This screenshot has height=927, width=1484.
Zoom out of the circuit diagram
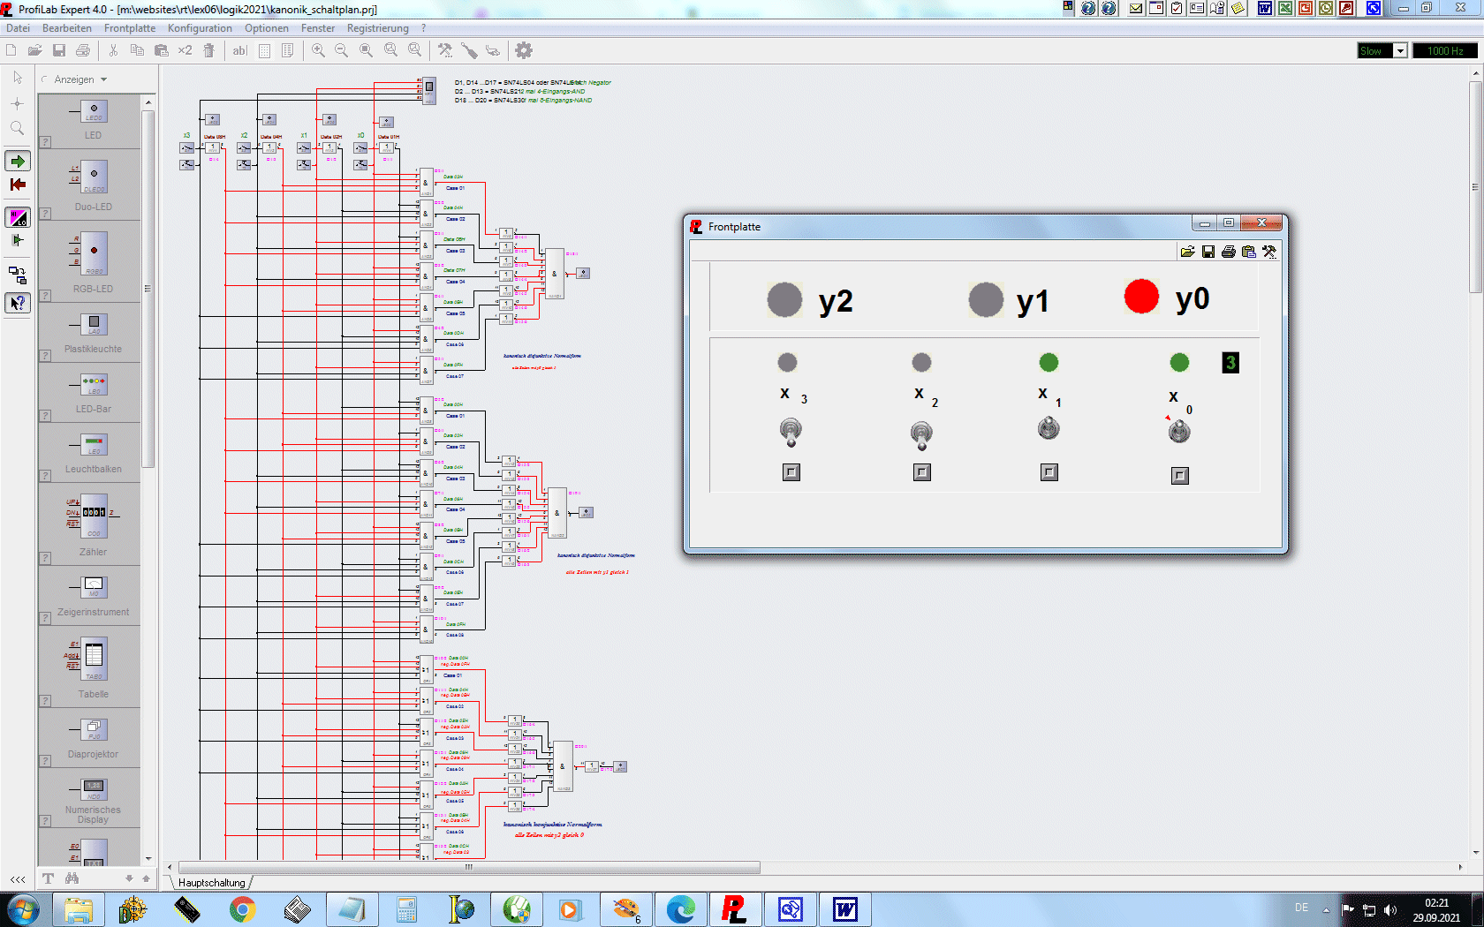342,50
